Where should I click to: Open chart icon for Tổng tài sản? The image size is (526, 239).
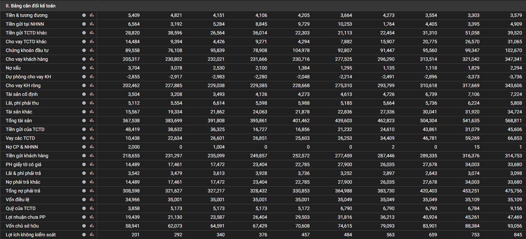coord(92,121)
